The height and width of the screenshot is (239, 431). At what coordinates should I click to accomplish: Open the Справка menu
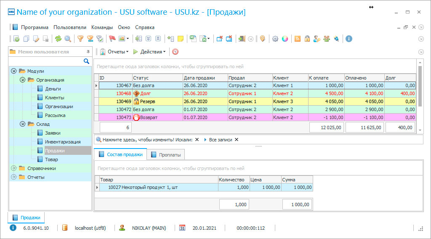tap(145, 27)
